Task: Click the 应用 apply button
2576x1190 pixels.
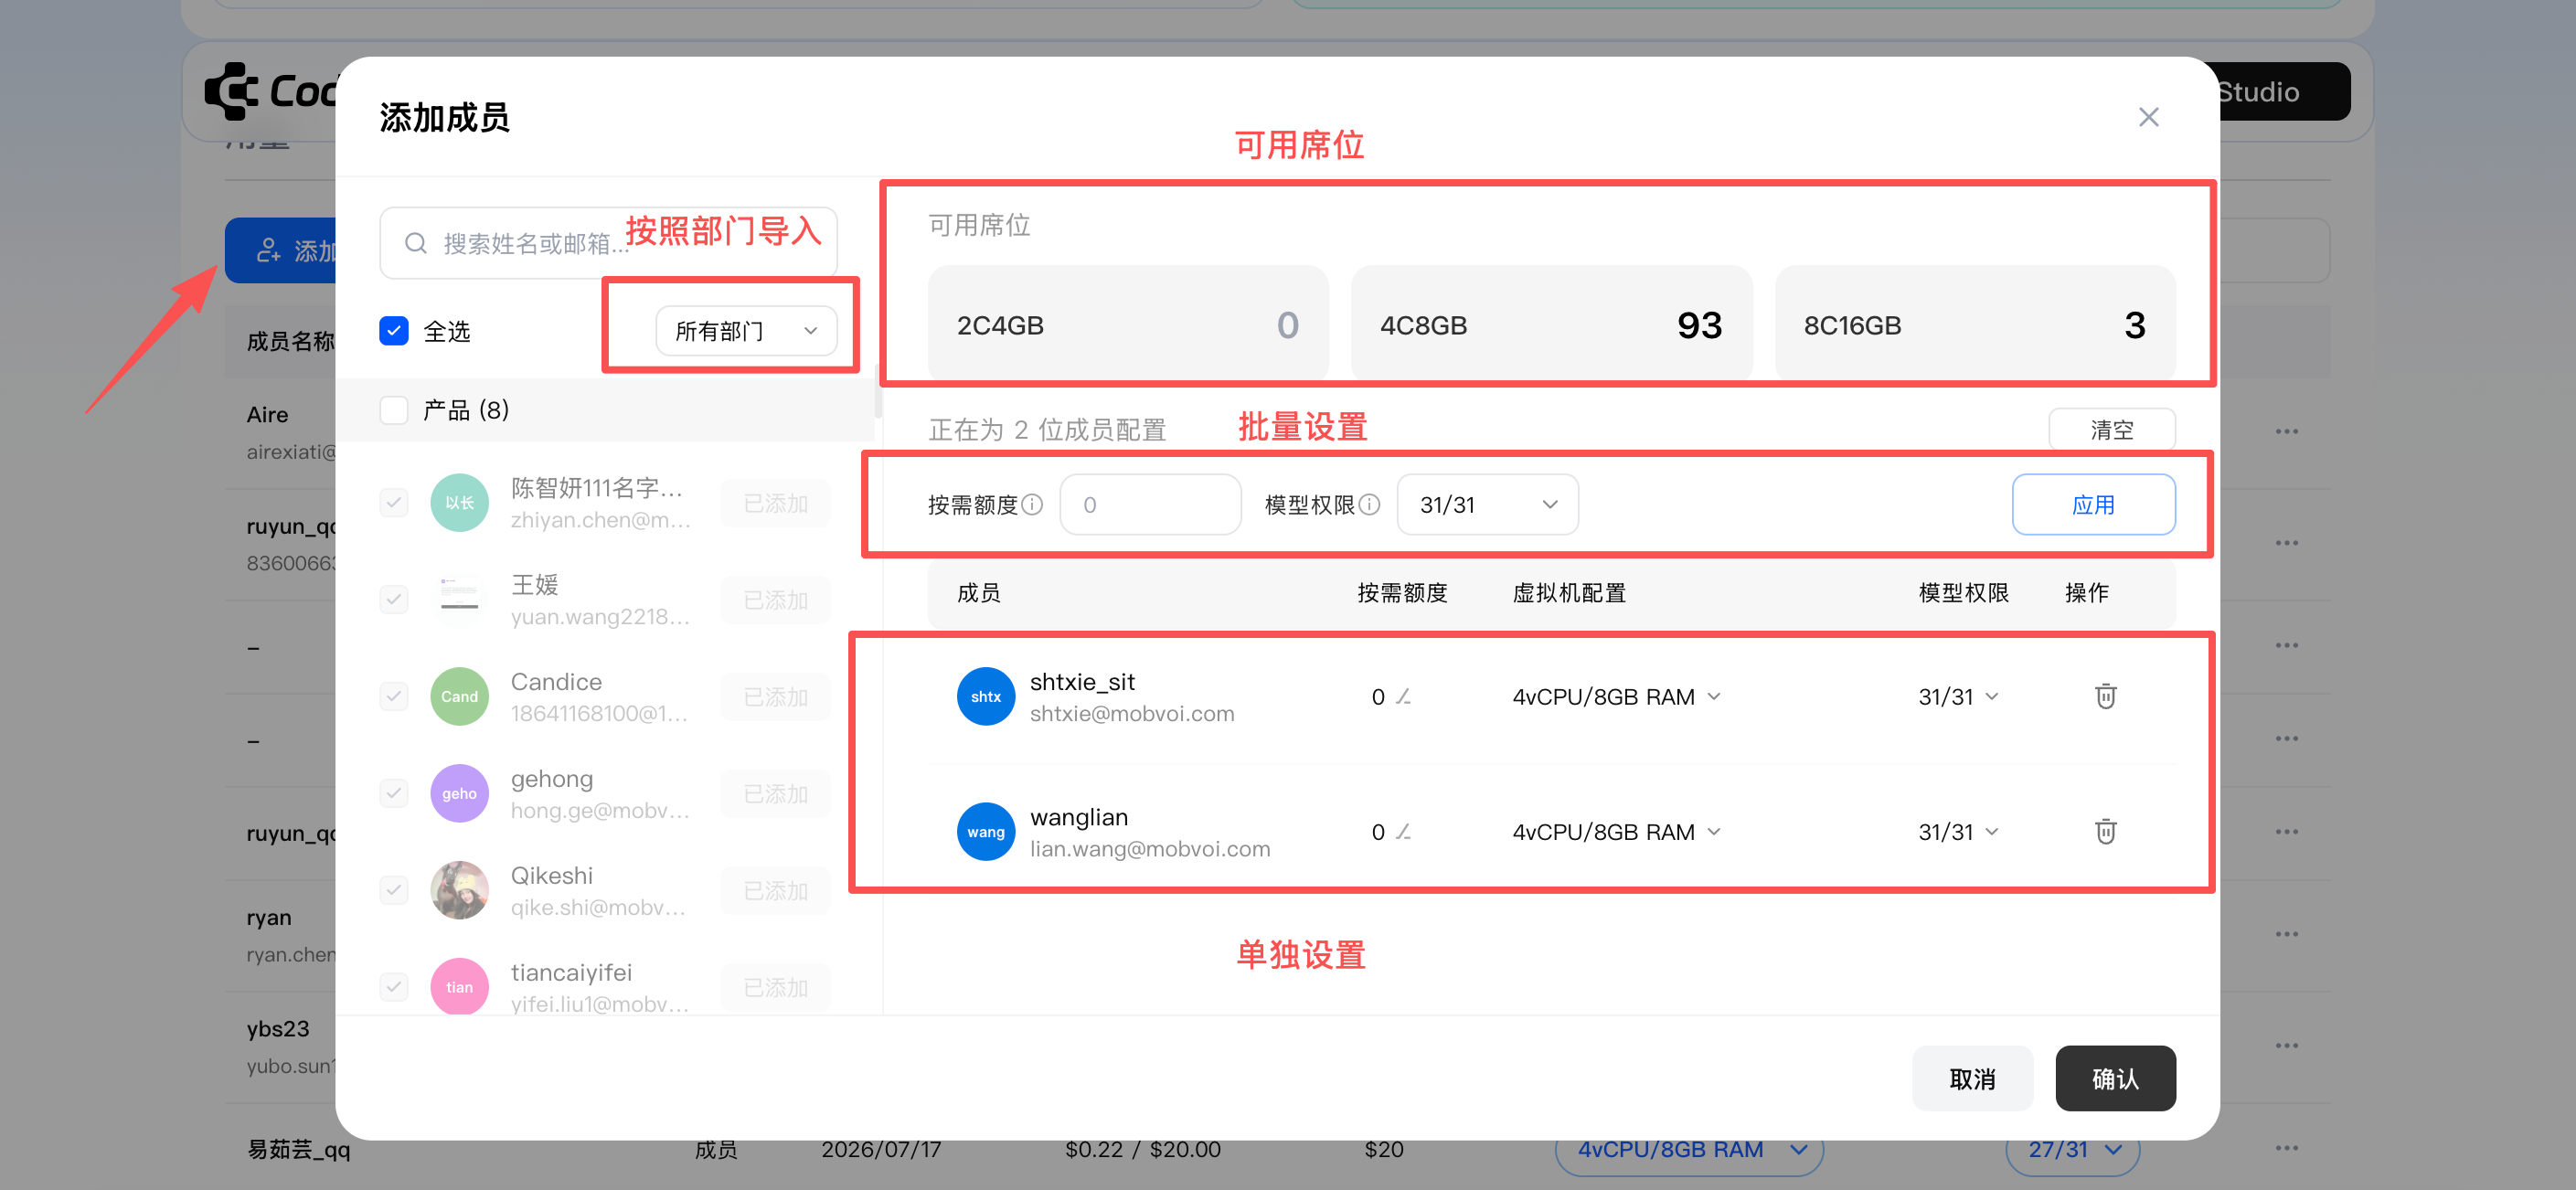Action: [2093, 504]
